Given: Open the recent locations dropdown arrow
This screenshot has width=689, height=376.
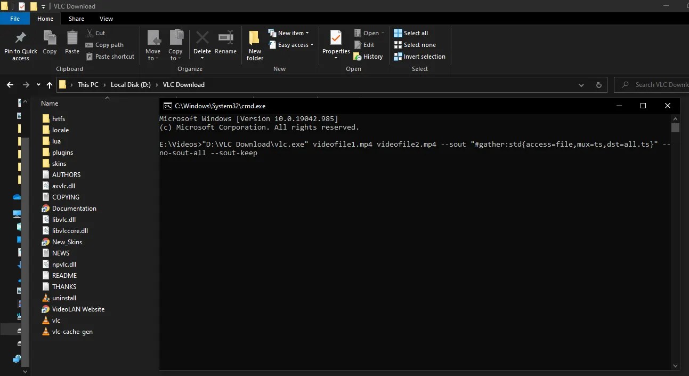Looking at the screenshot, I should coord(38,85).
